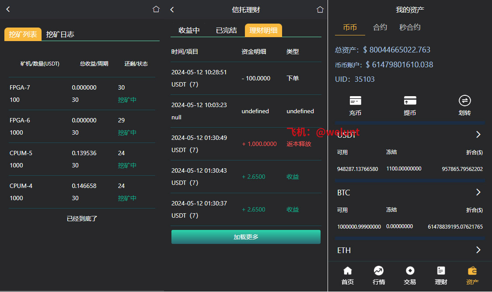Tap the 充币 deposit card icon
Screen dimensions: 492x292
coord(355,101)
